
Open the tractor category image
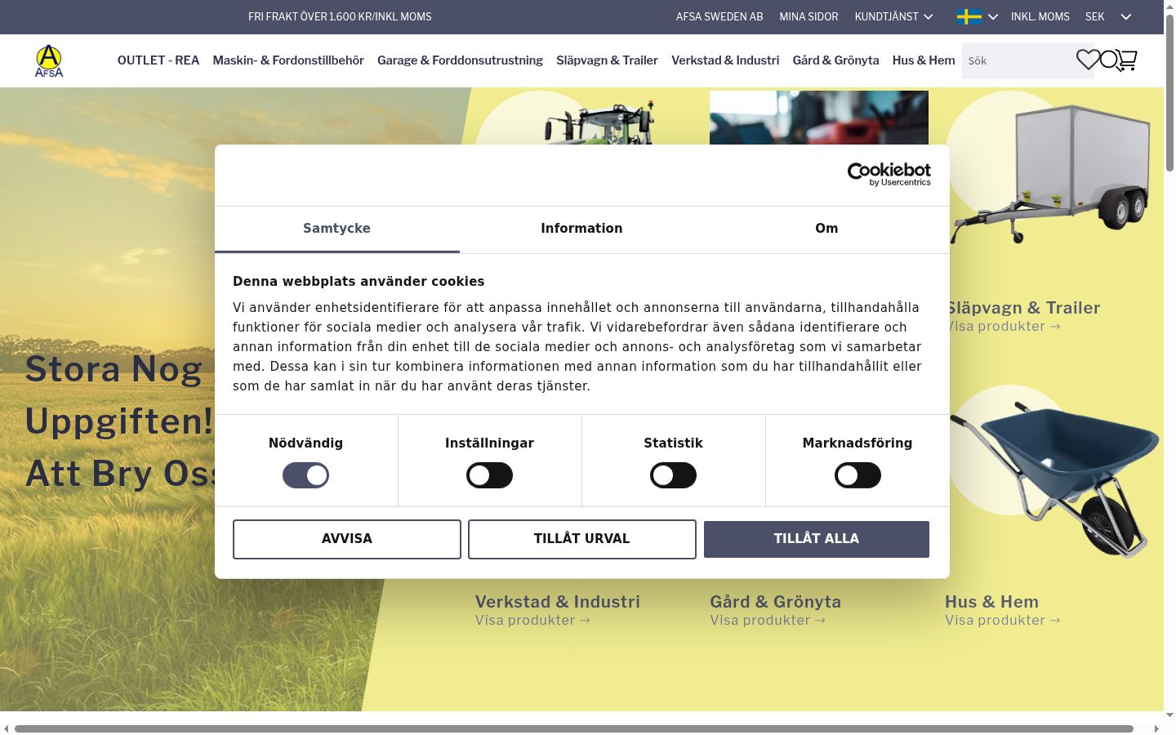tap(599, 121)
